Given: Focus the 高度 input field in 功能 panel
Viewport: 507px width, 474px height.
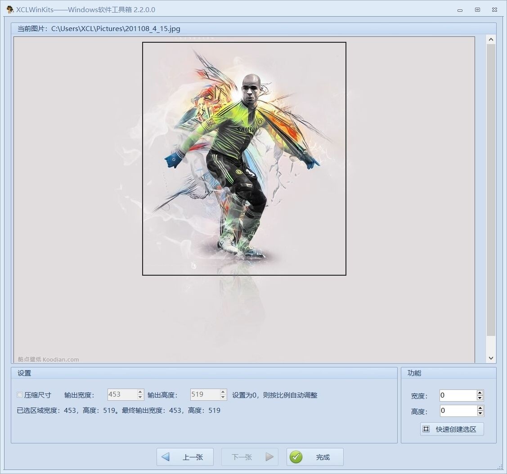Looking at the screenshot, I should click(458, 411).
